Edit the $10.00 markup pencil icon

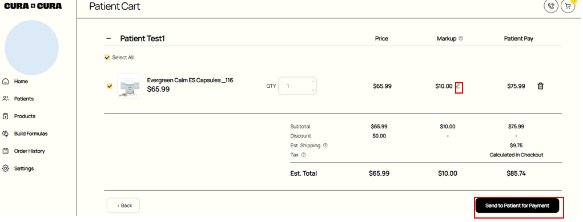tap(459, 86)
